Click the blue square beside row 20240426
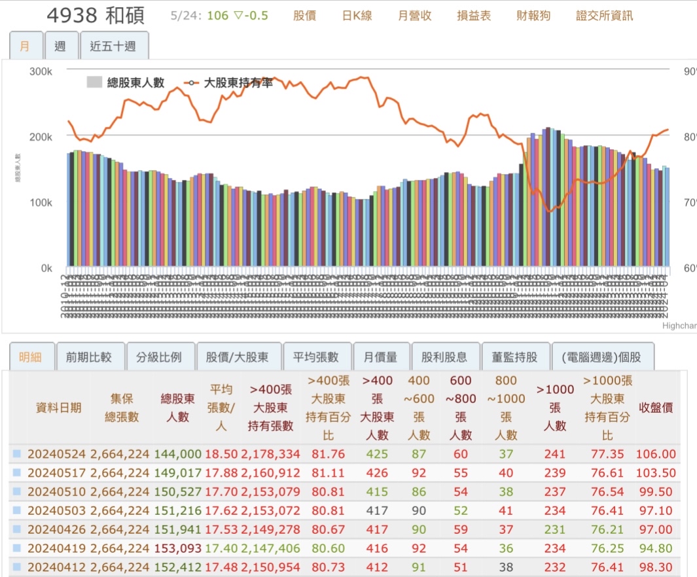 coord(17,529)
